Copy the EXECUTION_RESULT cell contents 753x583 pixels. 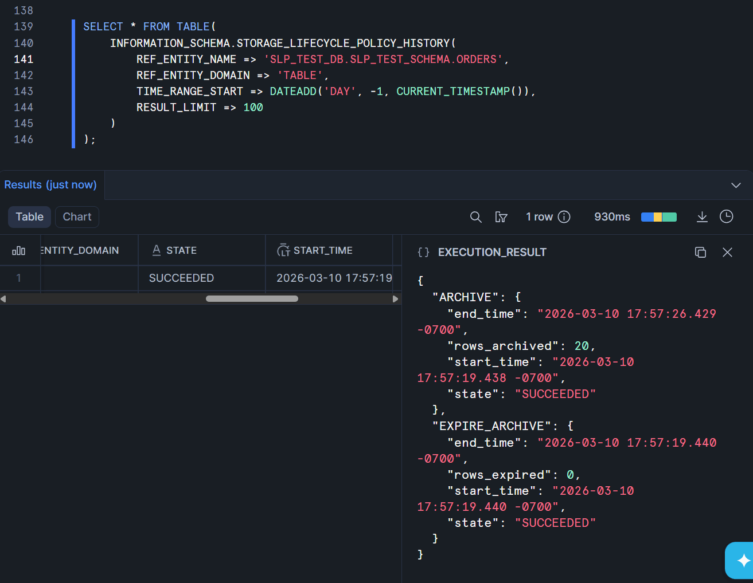coord(700,253)
